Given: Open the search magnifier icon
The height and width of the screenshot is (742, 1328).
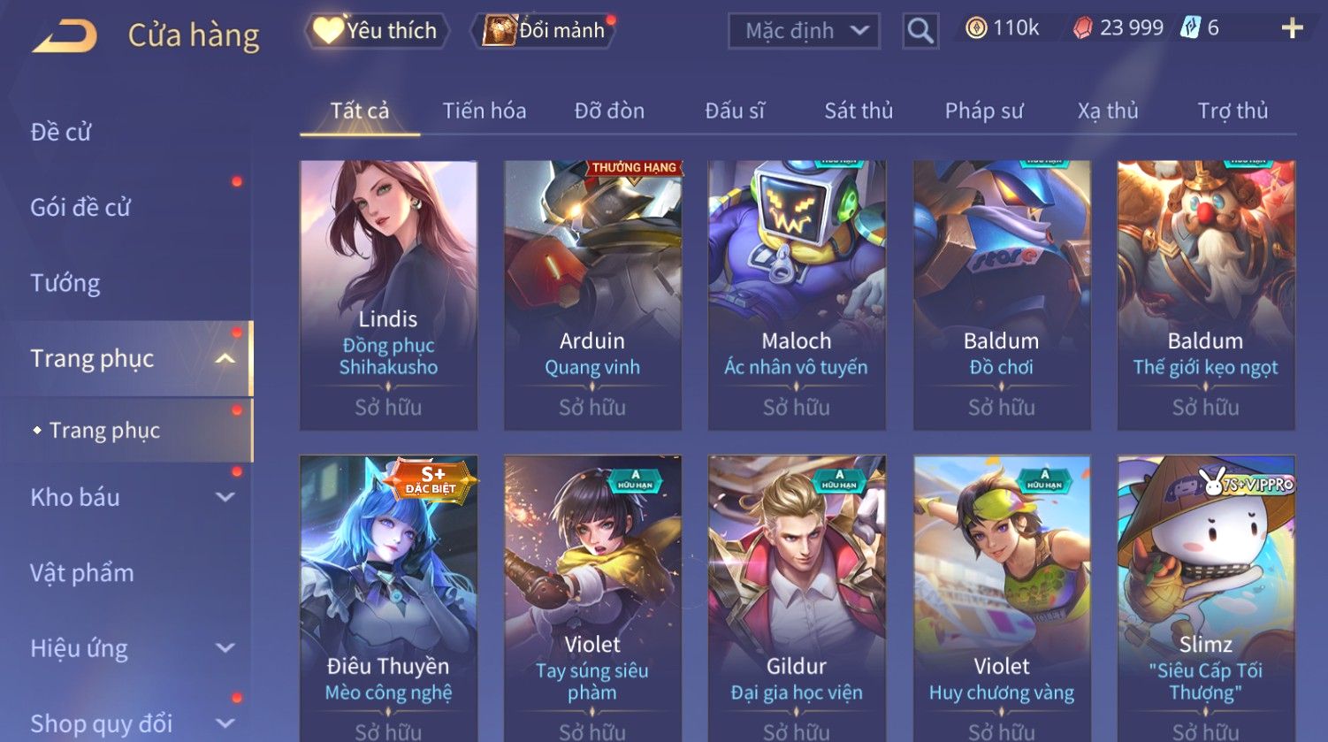Looking at the screenshot, I should coord(920,31).
